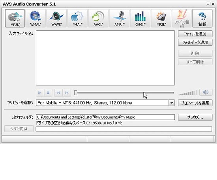Click フォルダーを追加 to add a folder
217x180 pixels.
pos(195,43)
